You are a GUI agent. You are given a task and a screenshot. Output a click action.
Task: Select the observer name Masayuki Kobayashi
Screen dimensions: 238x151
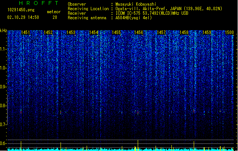click(x=136, y=4)
